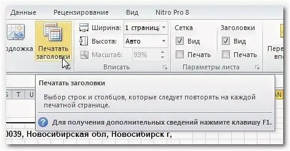
Task: Toggle Gridlines (Сетка) Вид checkbox
Action: coord(180,41)
